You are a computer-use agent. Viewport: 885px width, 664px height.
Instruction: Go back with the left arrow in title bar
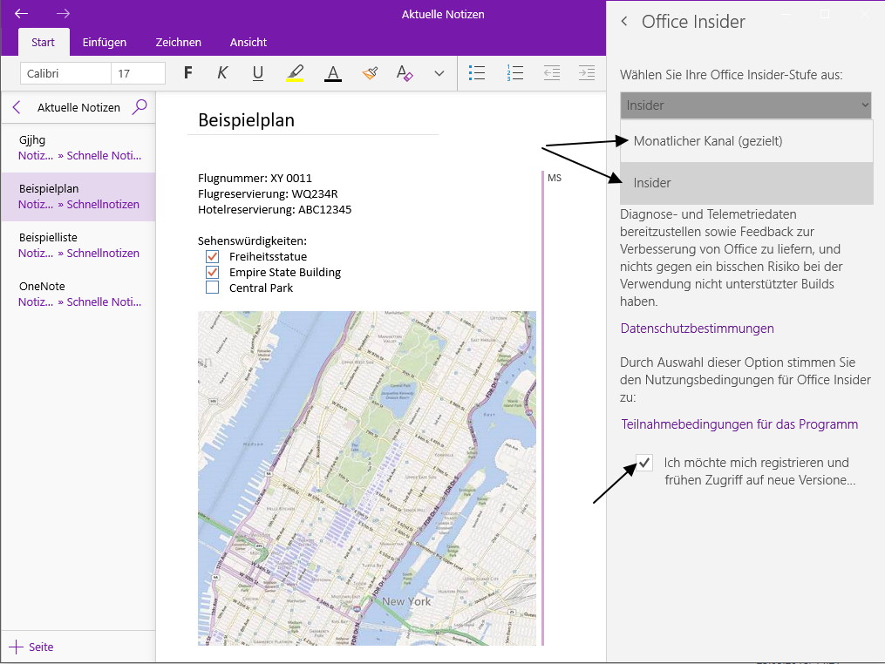click(x=22, y=14)
